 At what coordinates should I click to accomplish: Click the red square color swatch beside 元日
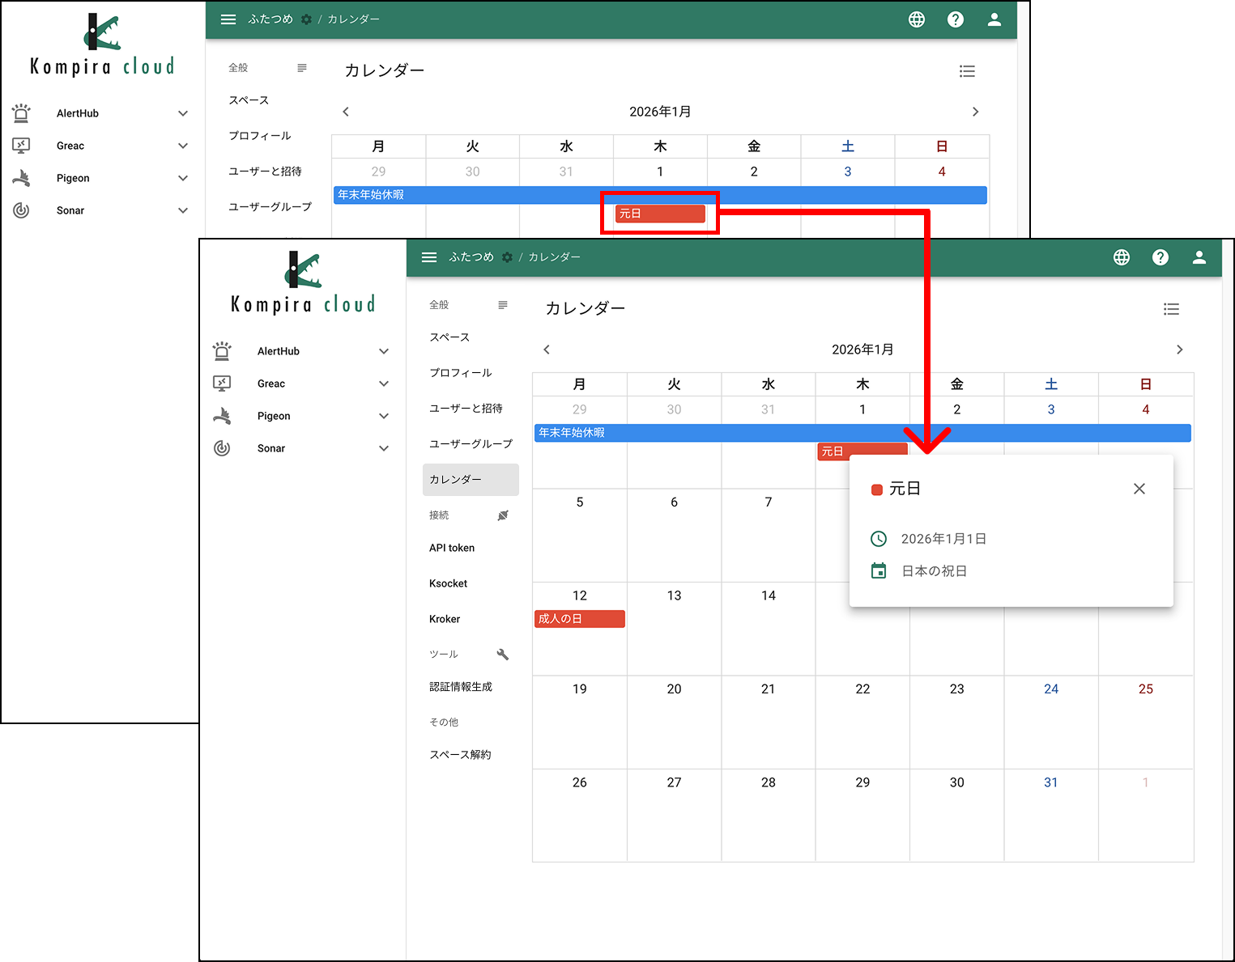(x=877, y=489)
